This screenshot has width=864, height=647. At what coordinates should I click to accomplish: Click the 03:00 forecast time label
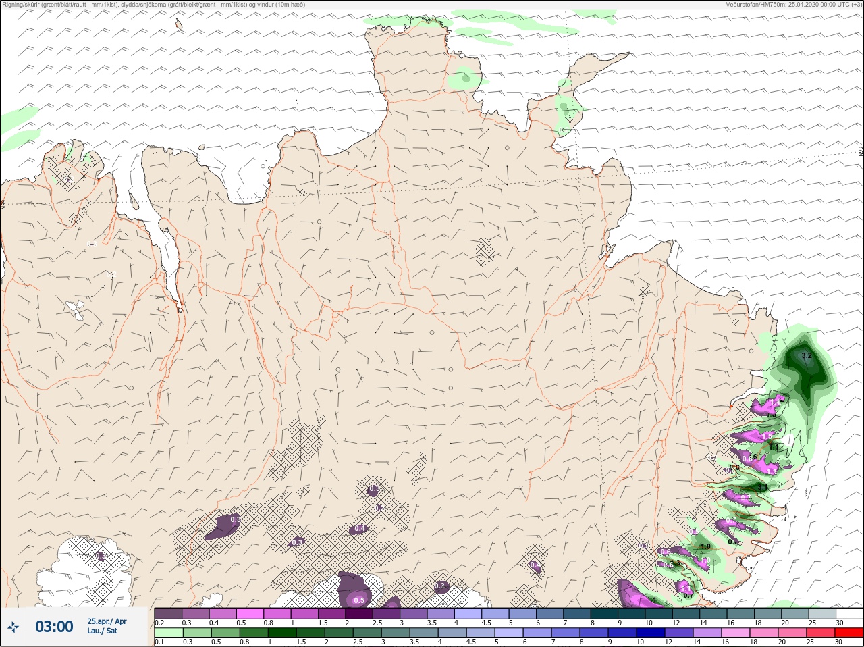click(54, 627)
